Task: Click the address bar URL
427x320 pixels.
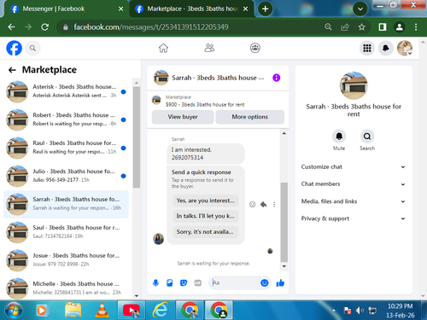Action: 151,27
